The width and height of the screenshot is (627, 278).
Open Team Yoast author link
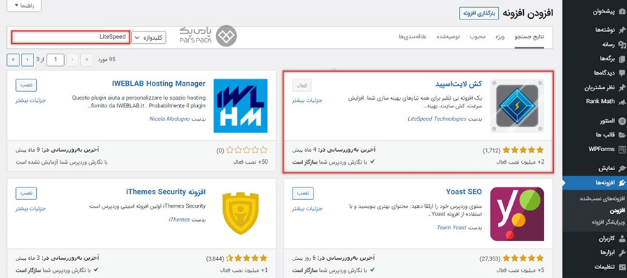pyautogui.click(x=451, y=227)
